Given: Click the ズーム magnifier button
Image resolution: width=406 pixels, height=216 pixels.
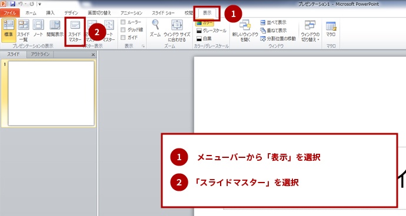Looking at the screenshot, I should tap(155, 28).
